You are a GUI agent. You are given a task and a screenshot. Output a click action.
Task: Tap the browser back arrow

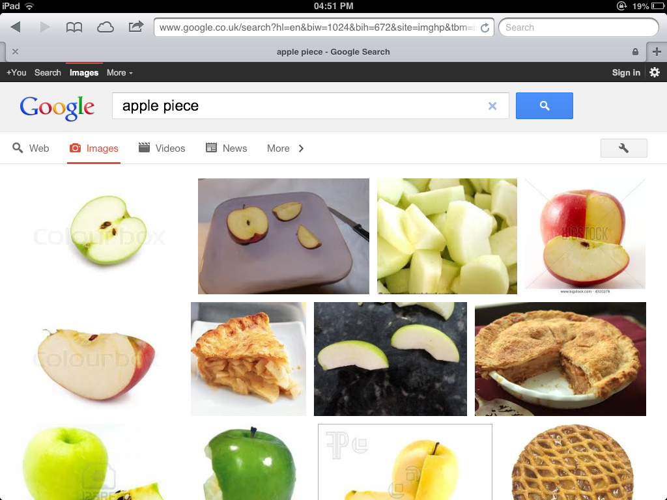[16, 27]
